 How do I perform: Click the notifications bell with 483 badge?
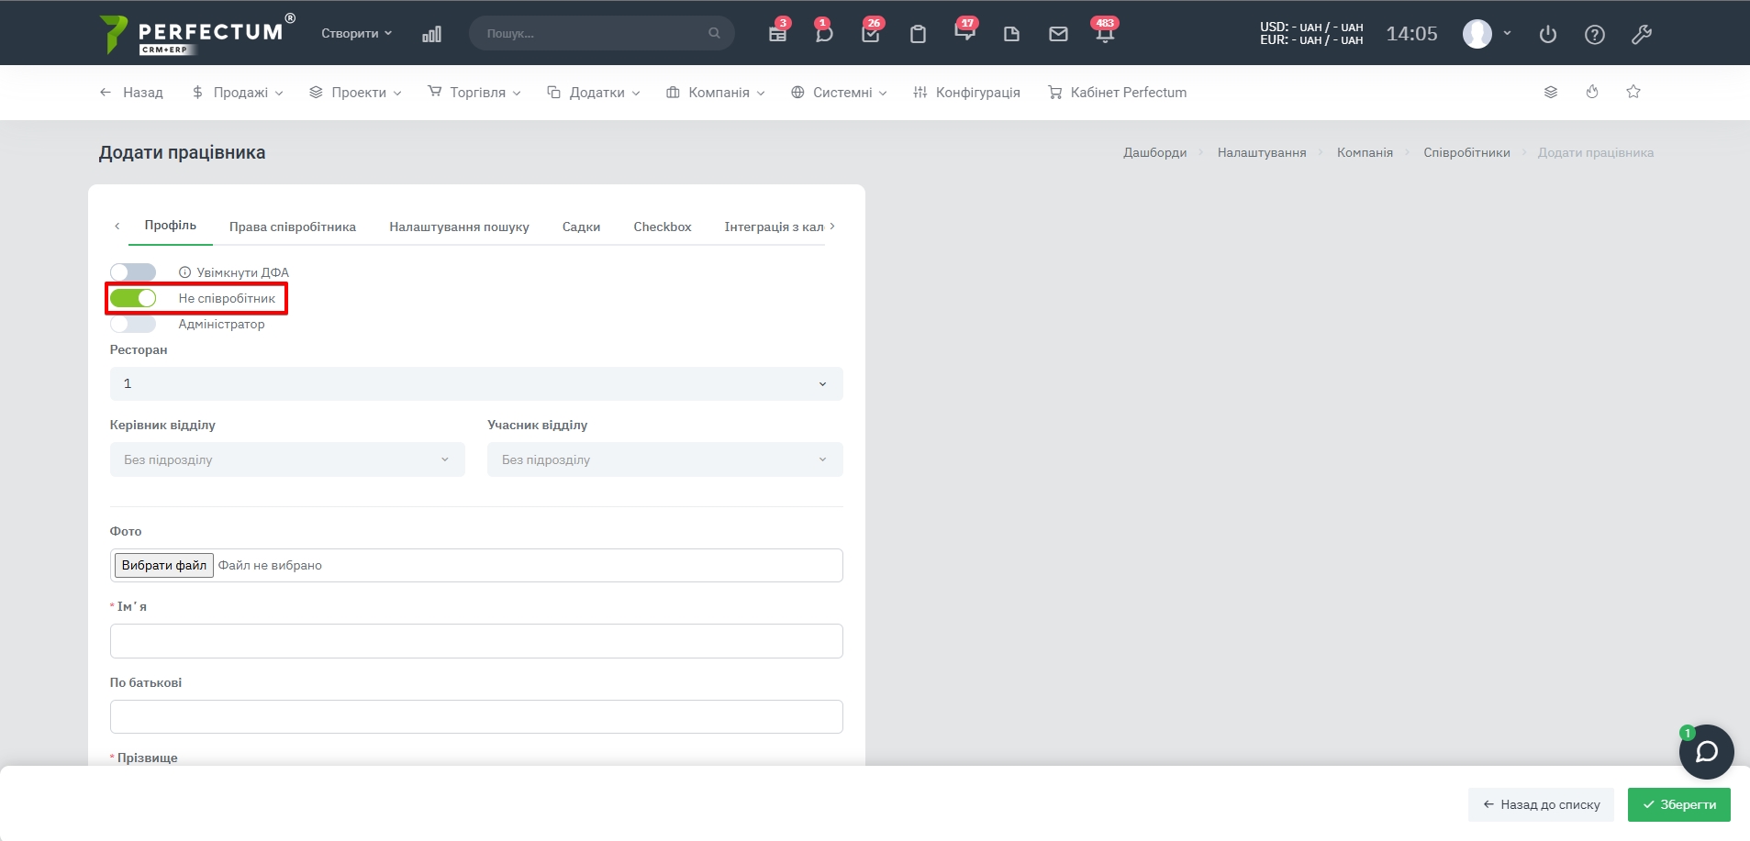[1104, 34]
